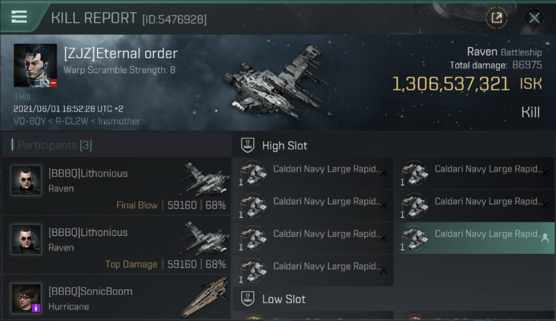Click the first high slot launcher icon
The width and height of the screenshot is (556, 321).
pos(253,173)
